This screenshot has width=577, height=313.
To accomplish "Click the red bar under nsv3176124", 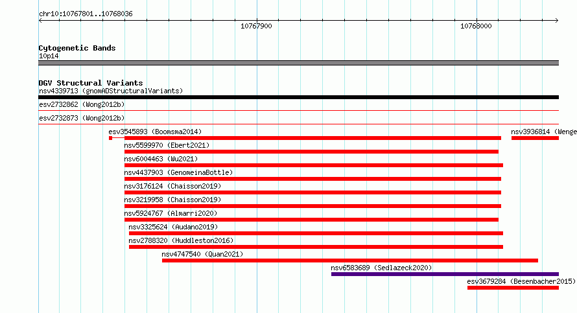I will [x=312, y=192].
